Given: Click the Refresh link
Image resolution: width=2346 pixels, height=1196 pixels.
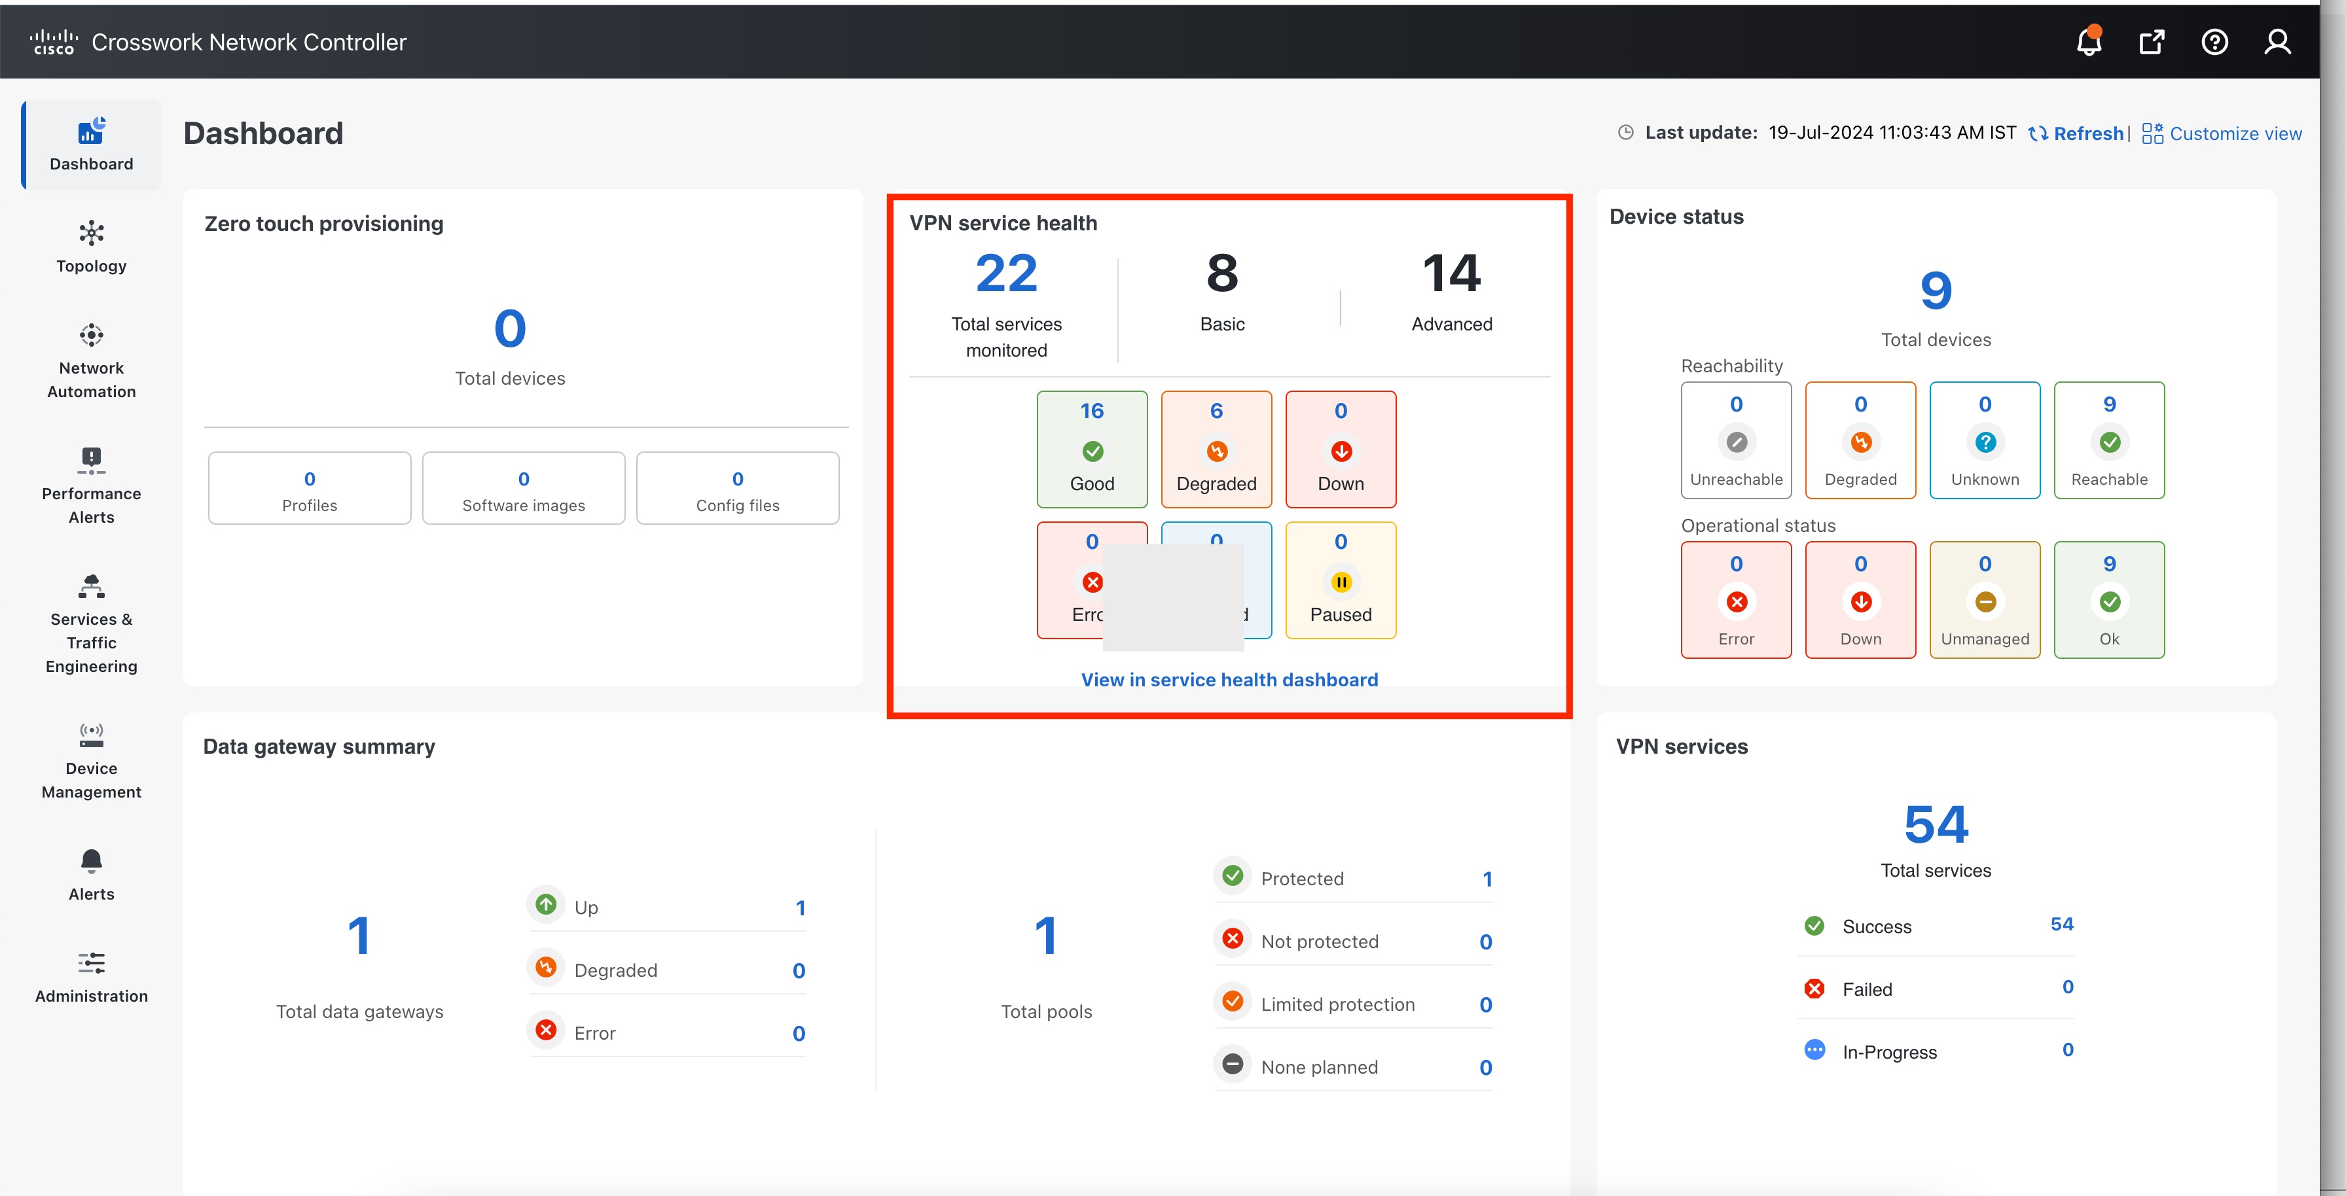Looking at the screenshot, I should click(x=2076, y=134).
